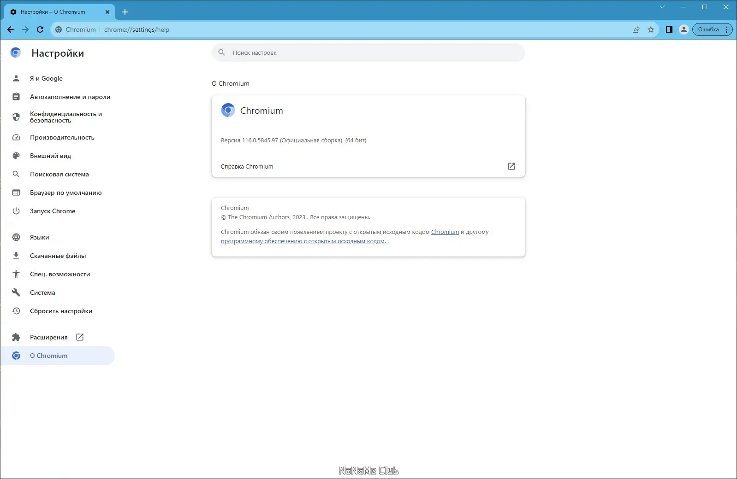Open Конфиденциальность и безопасность settings

coord(58,117)
